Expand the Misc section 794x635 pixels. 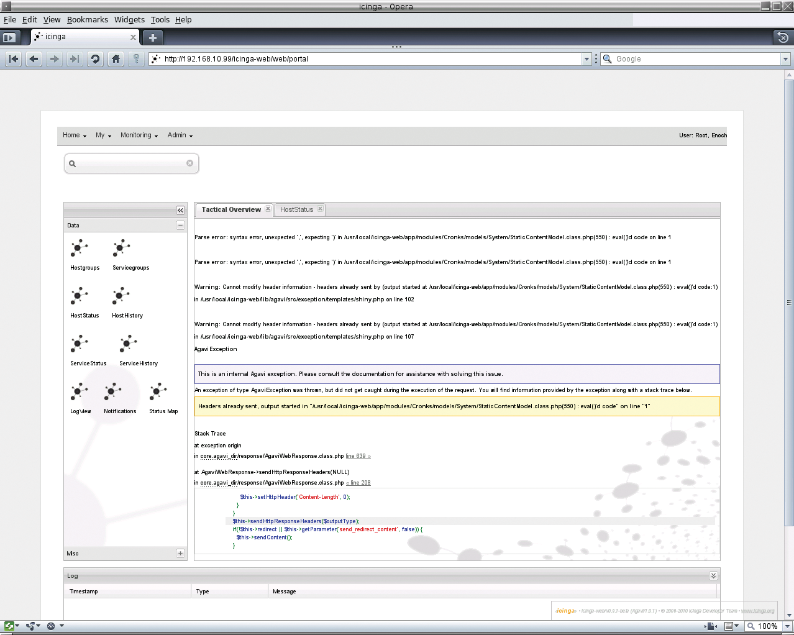180,553
